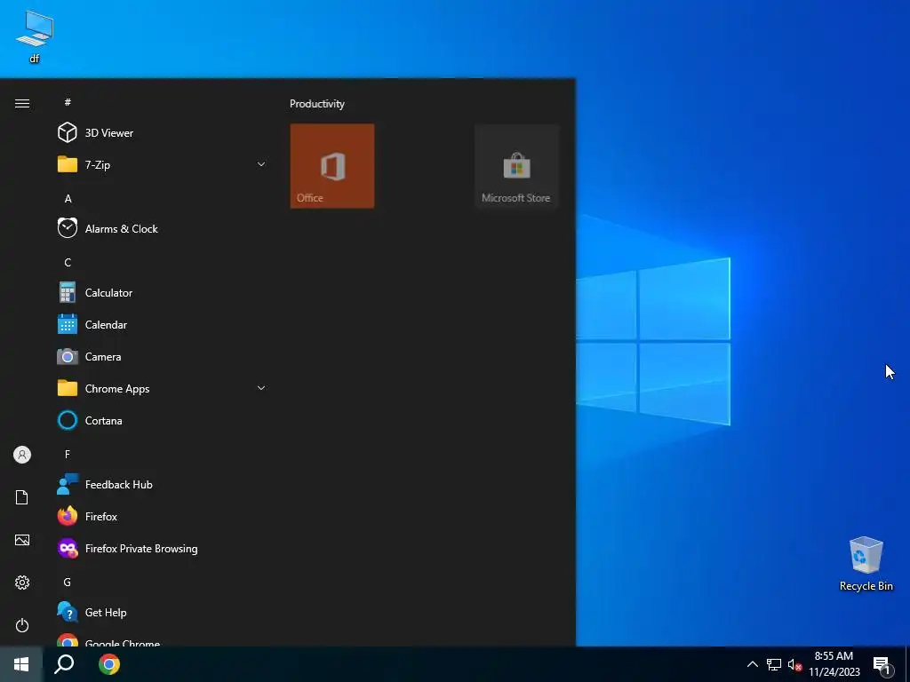Open the network status tray icon
This screenshot has width=910, height=682.
click(x=774, y=664)
